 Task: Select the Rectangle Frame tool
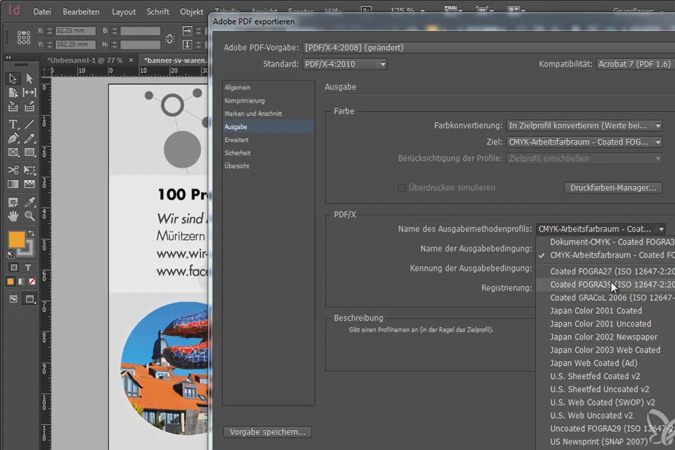tap(13, 152)
